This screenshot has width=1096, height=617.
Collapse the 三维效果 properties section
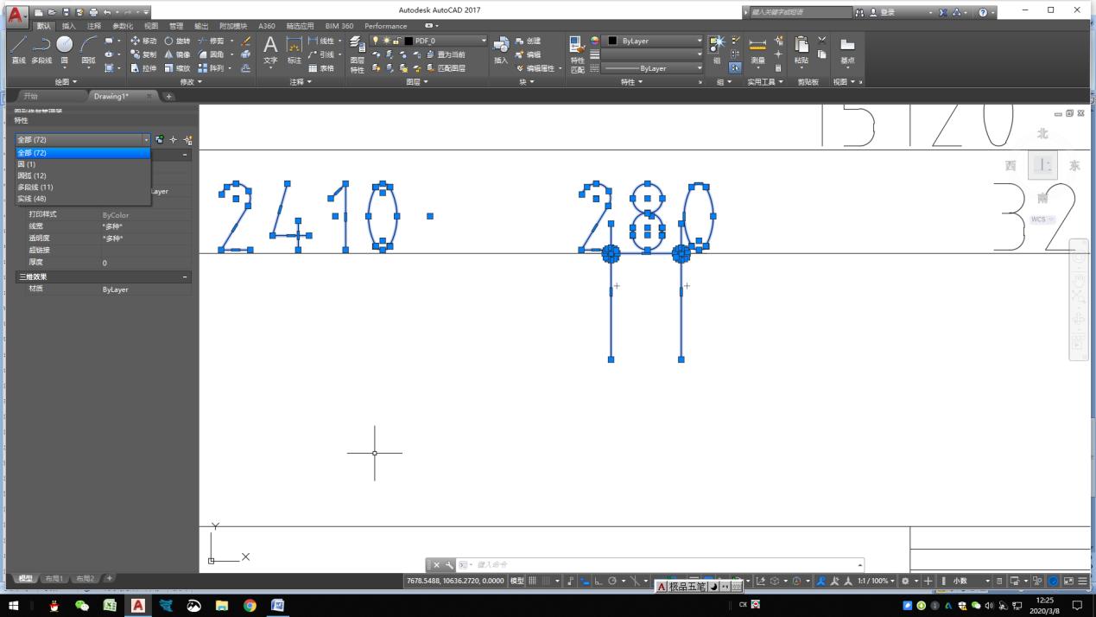(185, 277)
